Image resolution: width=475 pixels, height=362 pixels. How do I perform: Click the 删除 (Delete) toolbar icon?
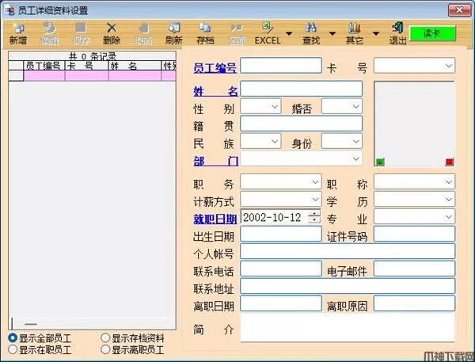click(x=112, y=29)
